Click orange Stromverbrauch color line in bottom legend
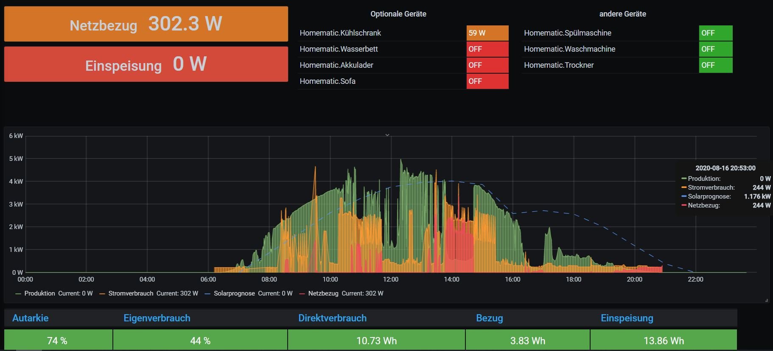Viewport: 773px width, 351px height. [102, 294]
